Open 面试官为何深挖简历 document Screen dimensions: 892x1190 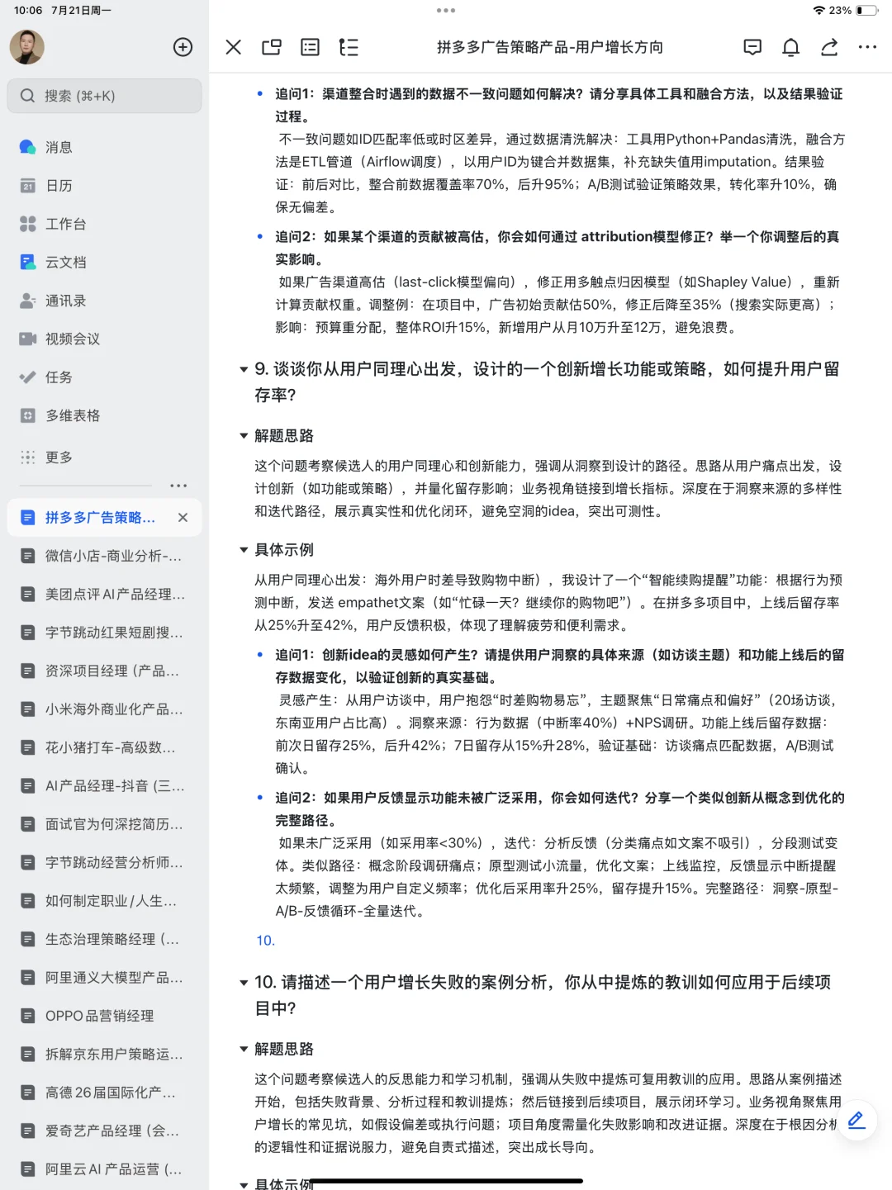click(x=104, y=824)
